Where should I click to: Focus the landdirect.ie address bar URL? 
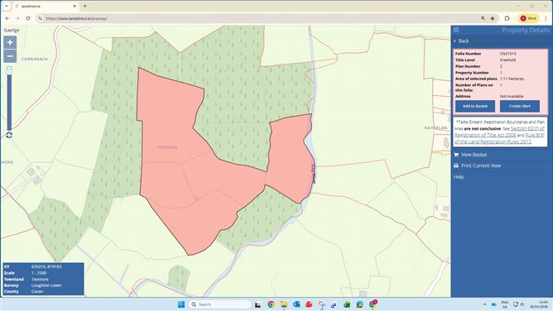(x=76, y=18)
